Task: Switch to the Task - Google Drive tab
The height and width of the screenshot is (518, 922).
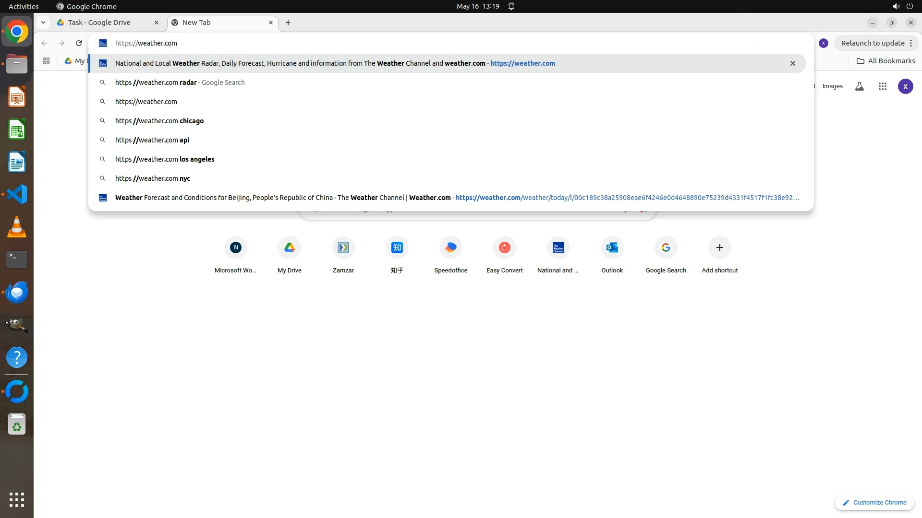Action: (x=99, y=23)
